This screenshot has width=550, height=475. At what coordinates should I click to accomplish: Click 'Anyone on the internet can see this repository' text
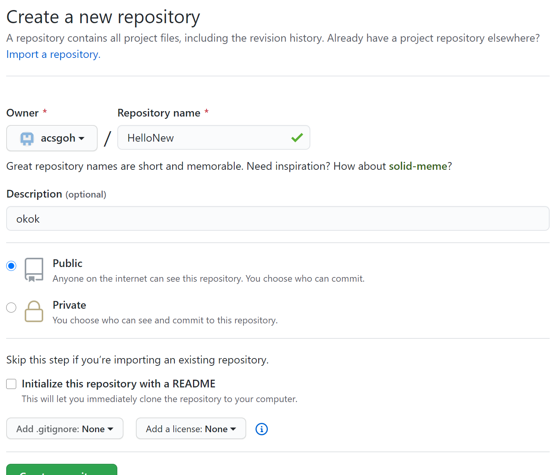pos(208,279)
